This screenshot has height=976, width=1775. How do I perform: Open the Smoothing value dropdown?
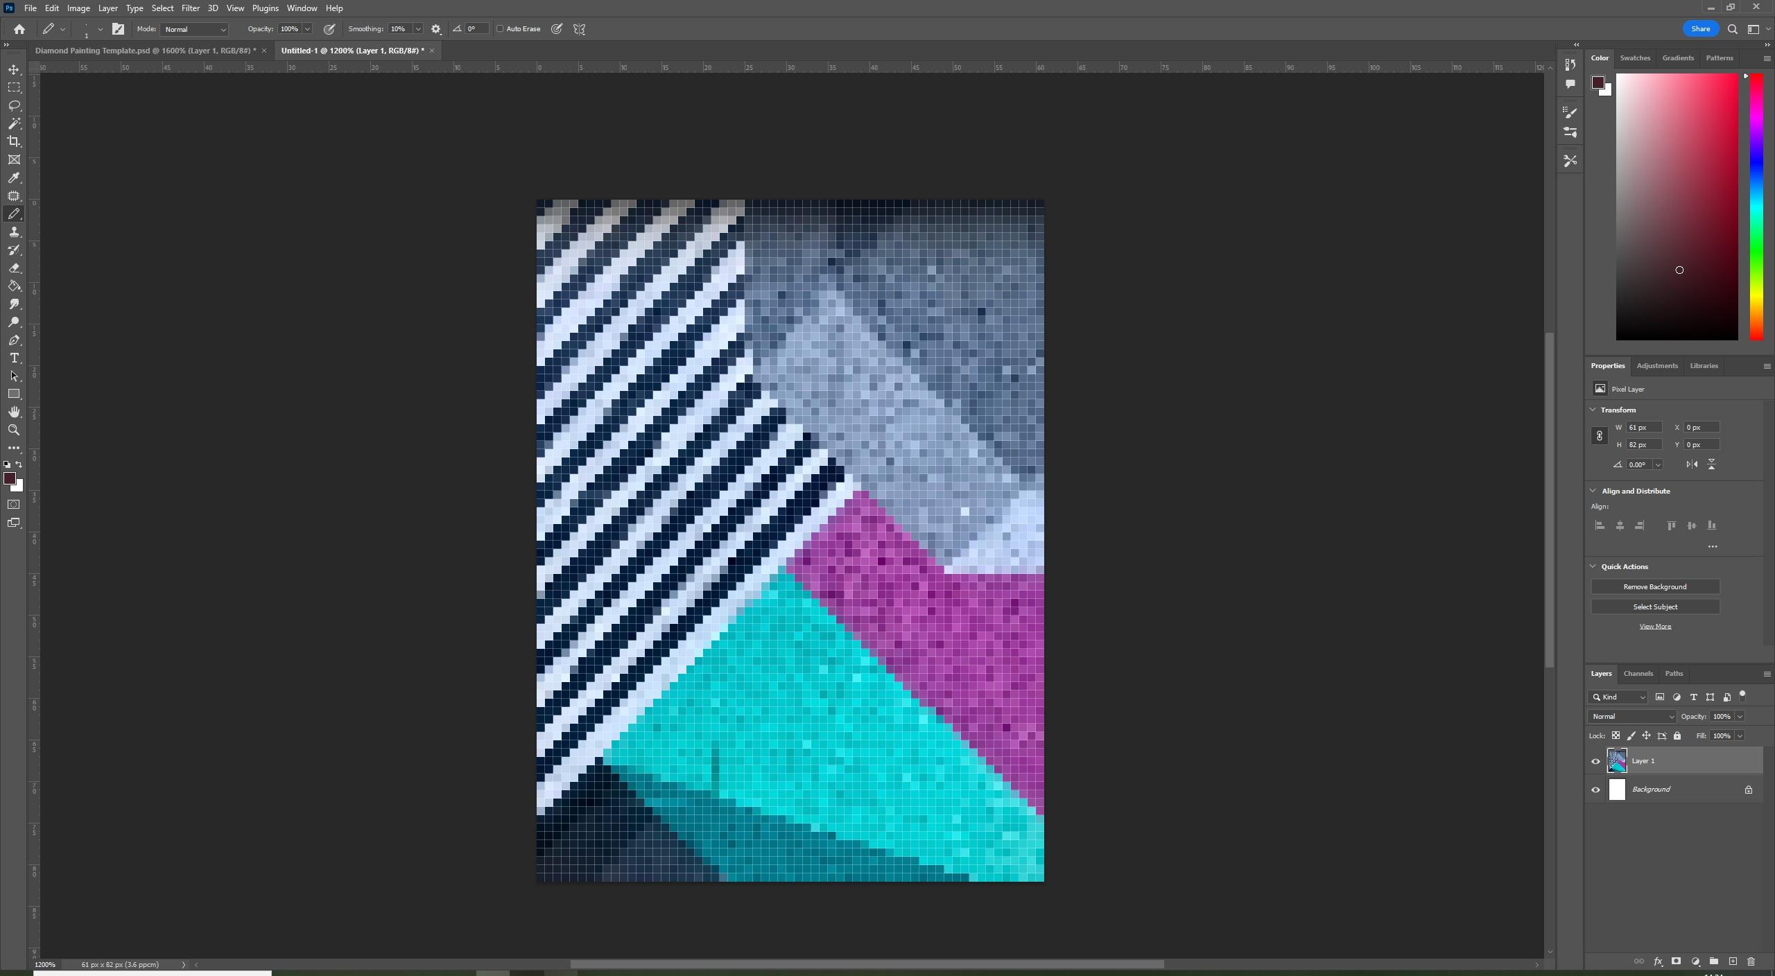coord(418,29)
